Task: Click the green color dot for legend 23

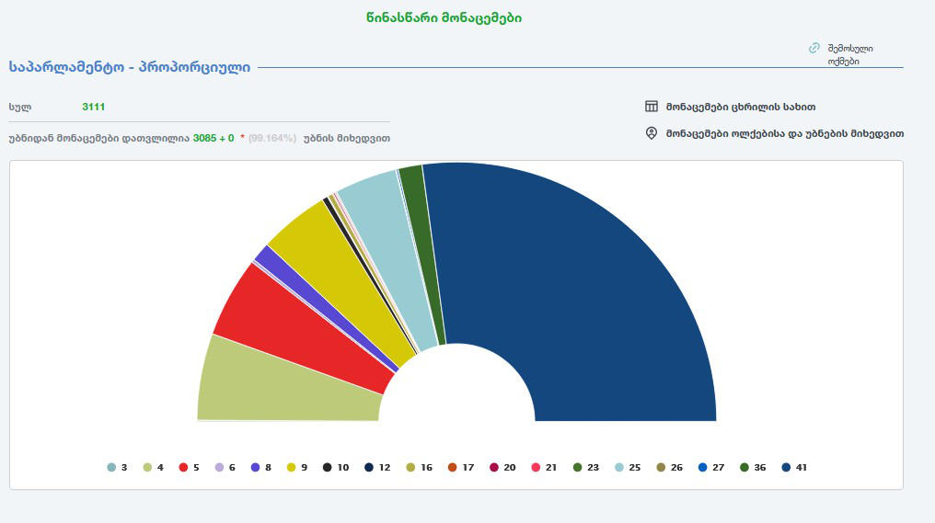Action: click(x=579, y=467)
